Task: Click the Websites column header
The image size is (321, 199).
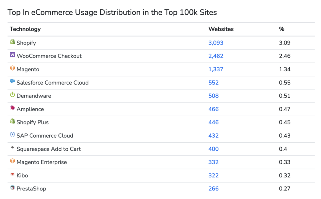Action: 221,29
